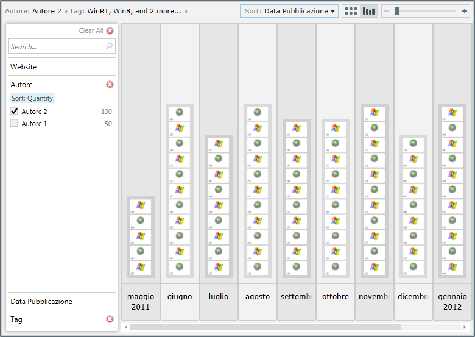Screen dimensions: 475x337
Task: Filter by the luglio column label
Action: coord(219,296)
